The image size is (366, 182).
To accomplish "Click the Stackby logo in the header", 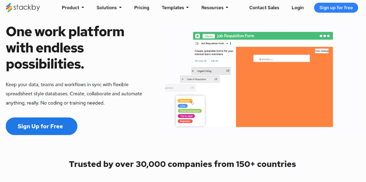I will (23, 8).
